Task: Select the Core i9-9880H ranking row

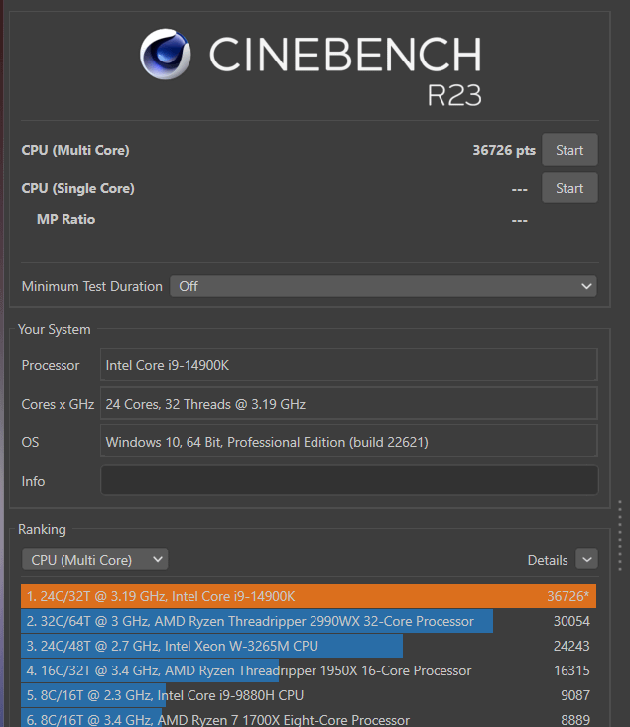Action: tap(309, 695)
